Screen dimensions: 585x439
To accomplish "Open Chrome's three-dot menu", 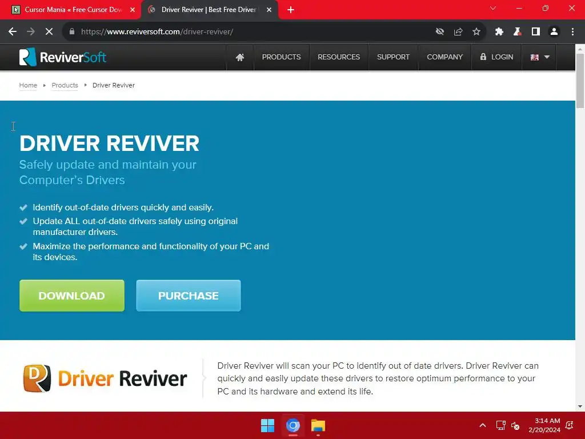I will tap(572, 32).
